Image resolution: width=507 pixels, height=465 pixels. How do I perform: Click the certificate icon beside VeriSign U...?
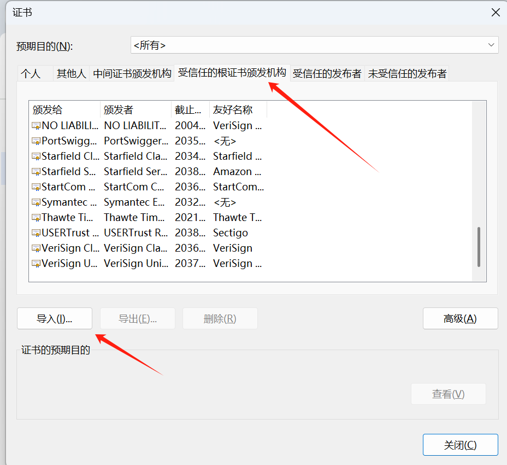pyautogui.click(x=36, y=263)
